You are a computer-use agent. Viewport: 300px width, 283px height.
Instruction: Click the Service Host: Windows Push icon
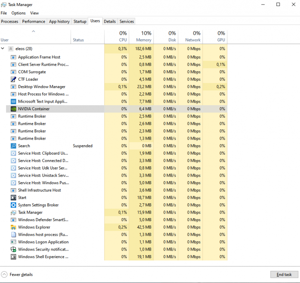[13, 183]
